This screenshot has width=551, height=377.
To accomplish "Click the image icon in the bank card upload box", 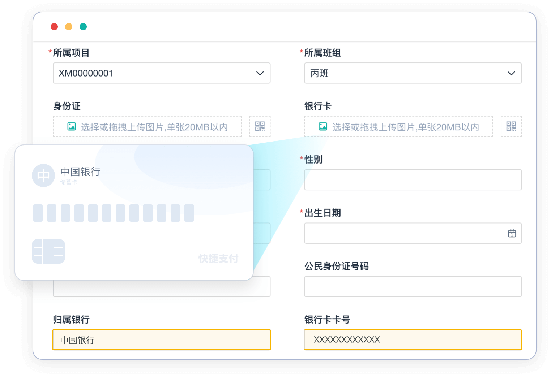I will pyautogui.click(x=323, y=126).
